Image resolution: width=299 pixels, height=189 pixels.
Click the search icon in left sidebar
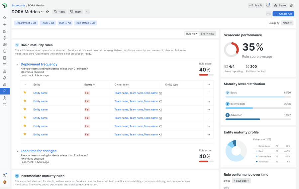5,18
